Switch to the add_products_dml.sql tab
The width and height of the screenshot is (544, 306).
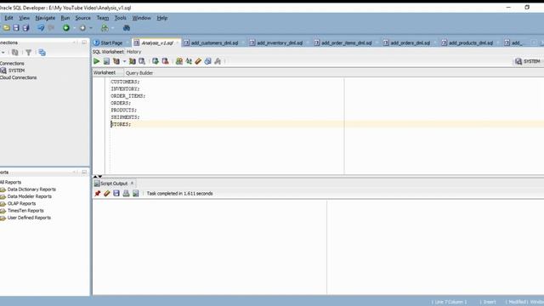pos(470,42)
